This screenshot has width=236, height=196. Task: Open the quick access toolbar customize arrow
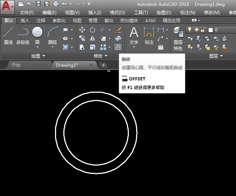[89, 4]
